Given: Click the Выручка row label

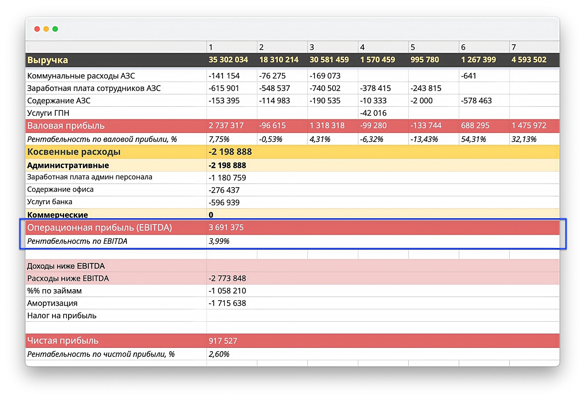Looking at the screenshot, I should coord(48,60).
